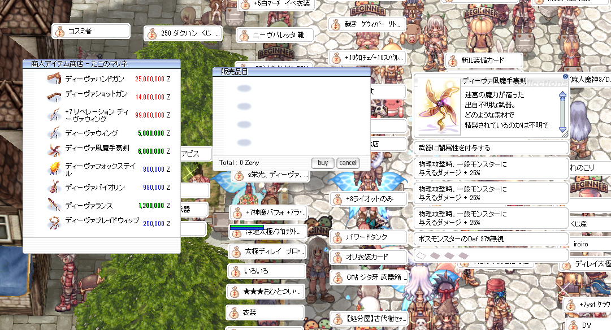Image resolution: width=611 pixels, height=330 pixels.
Task: Open the コスミ者 vendor shop sign
Action: point(90,32)
